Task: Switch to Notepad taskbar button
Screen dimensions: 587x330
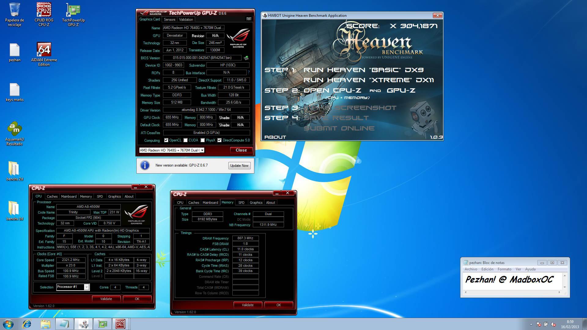Action: pyautogui.click(x=65, y=324)
